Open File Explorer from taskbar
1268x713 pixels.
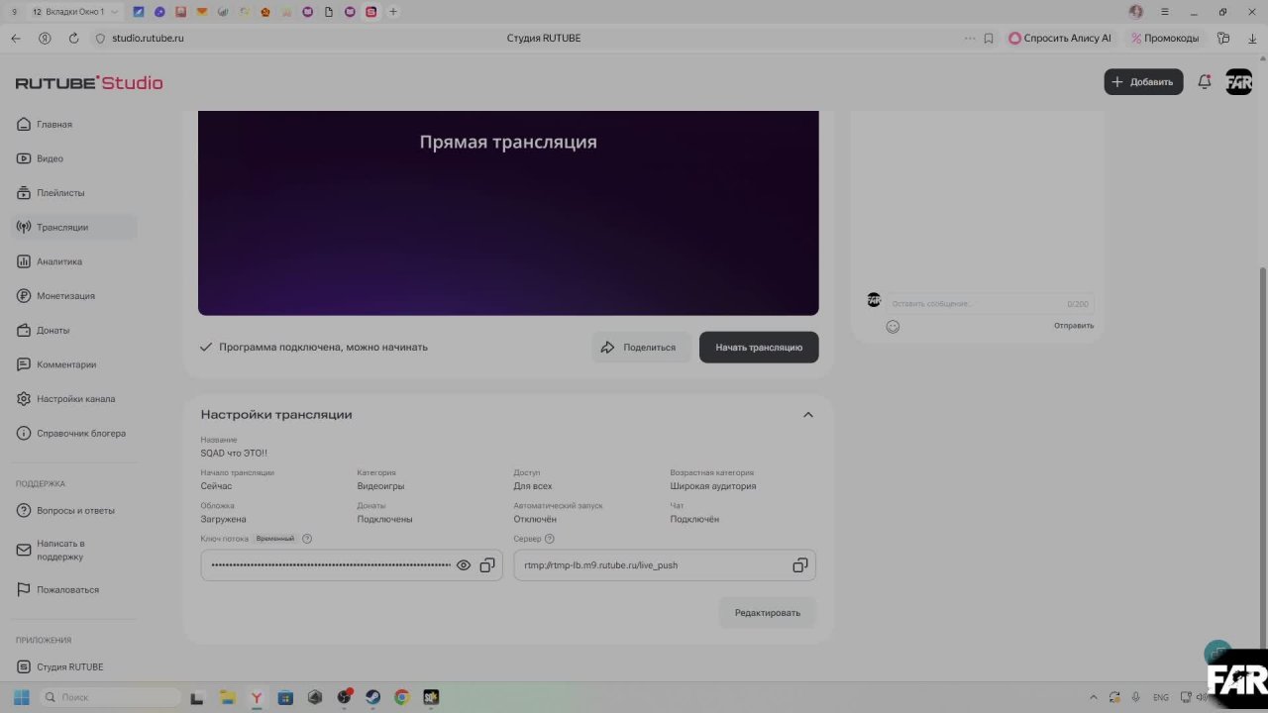(x=227, y=697)
